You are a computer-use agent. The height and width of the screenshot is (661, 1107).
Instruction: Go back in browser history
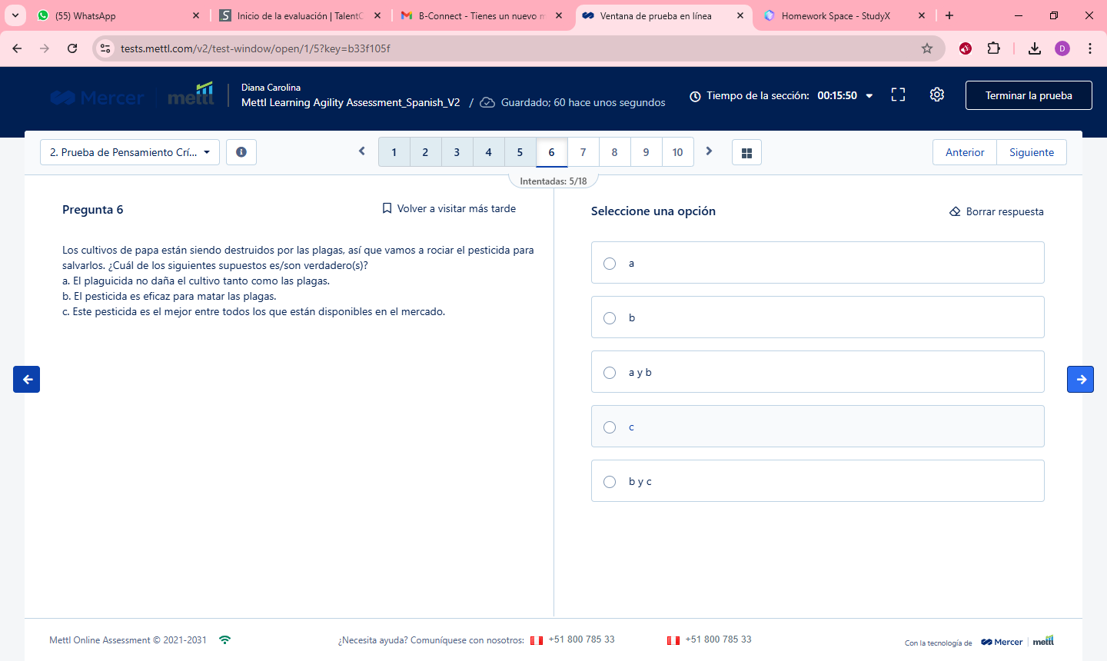(17, 48)
